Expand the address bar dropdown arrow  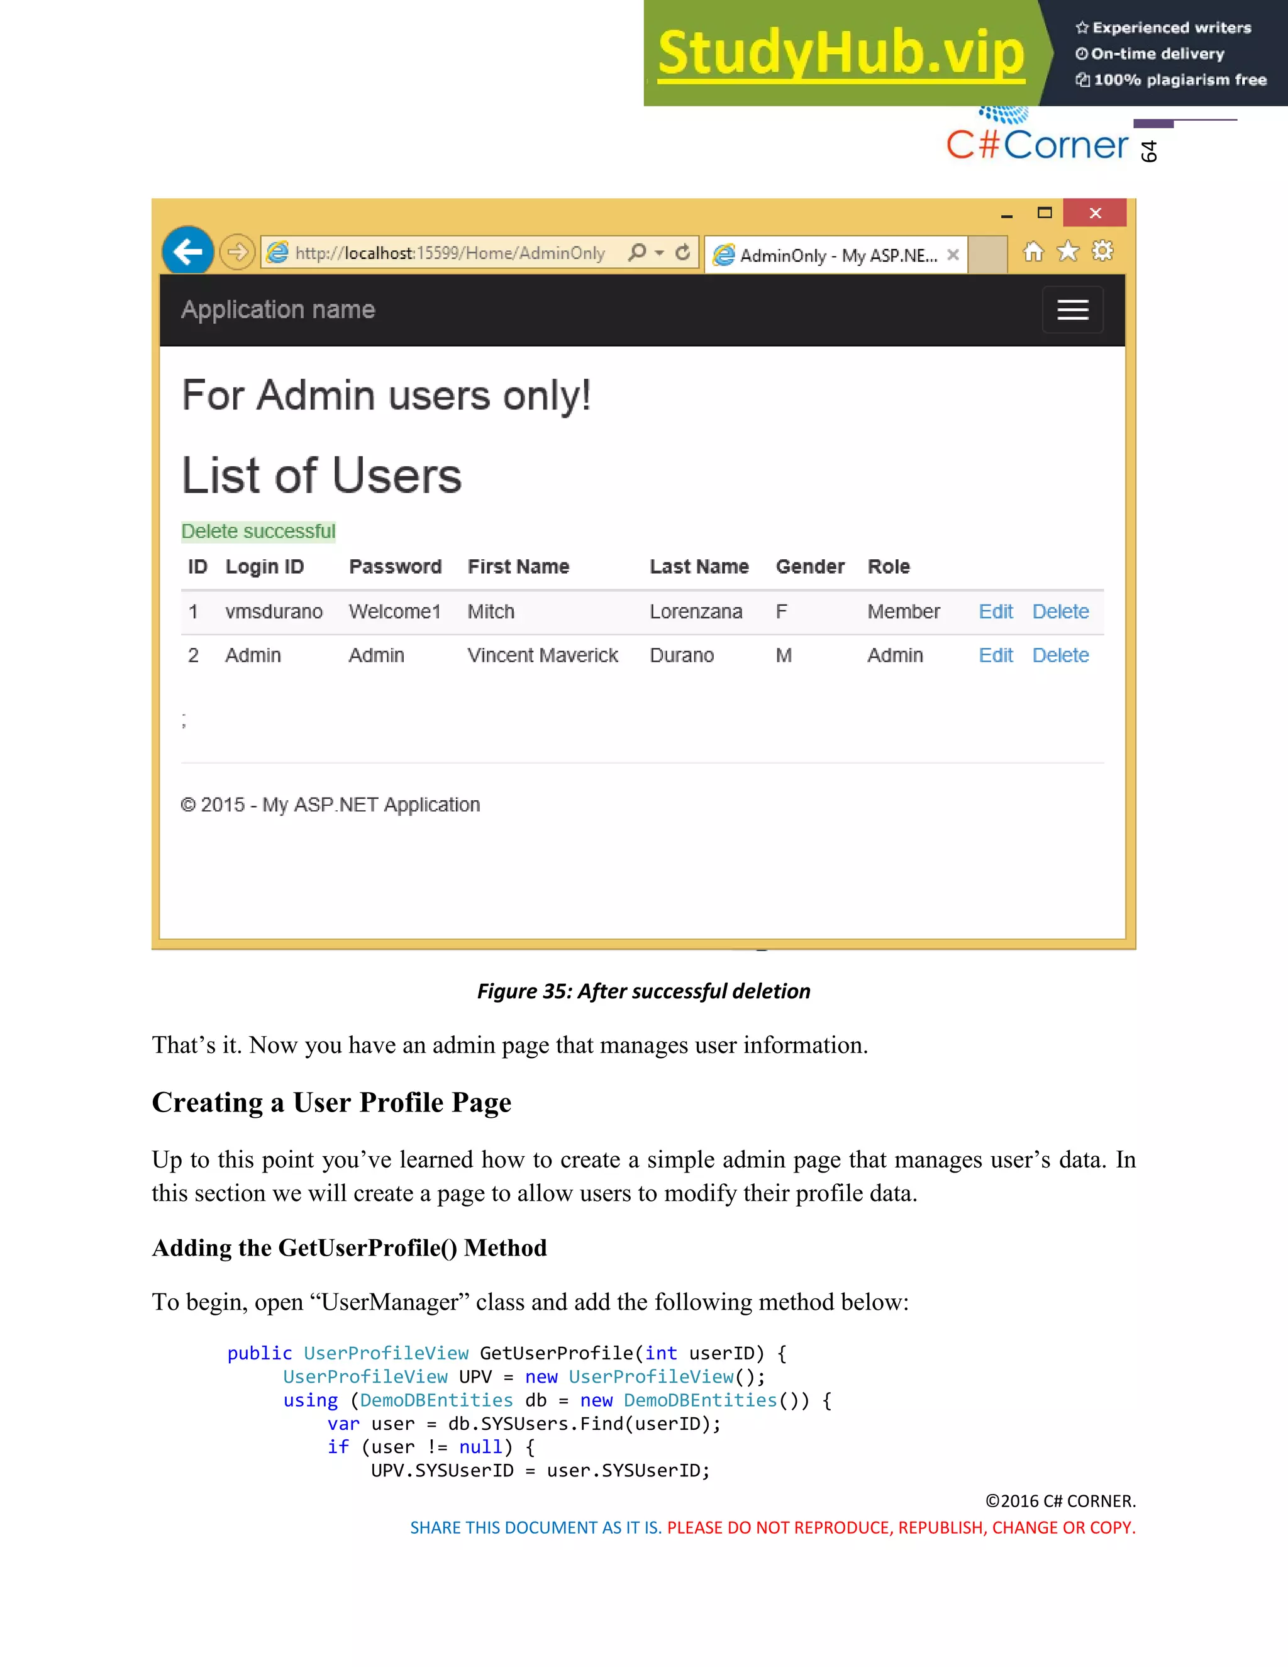pos(659,253)
